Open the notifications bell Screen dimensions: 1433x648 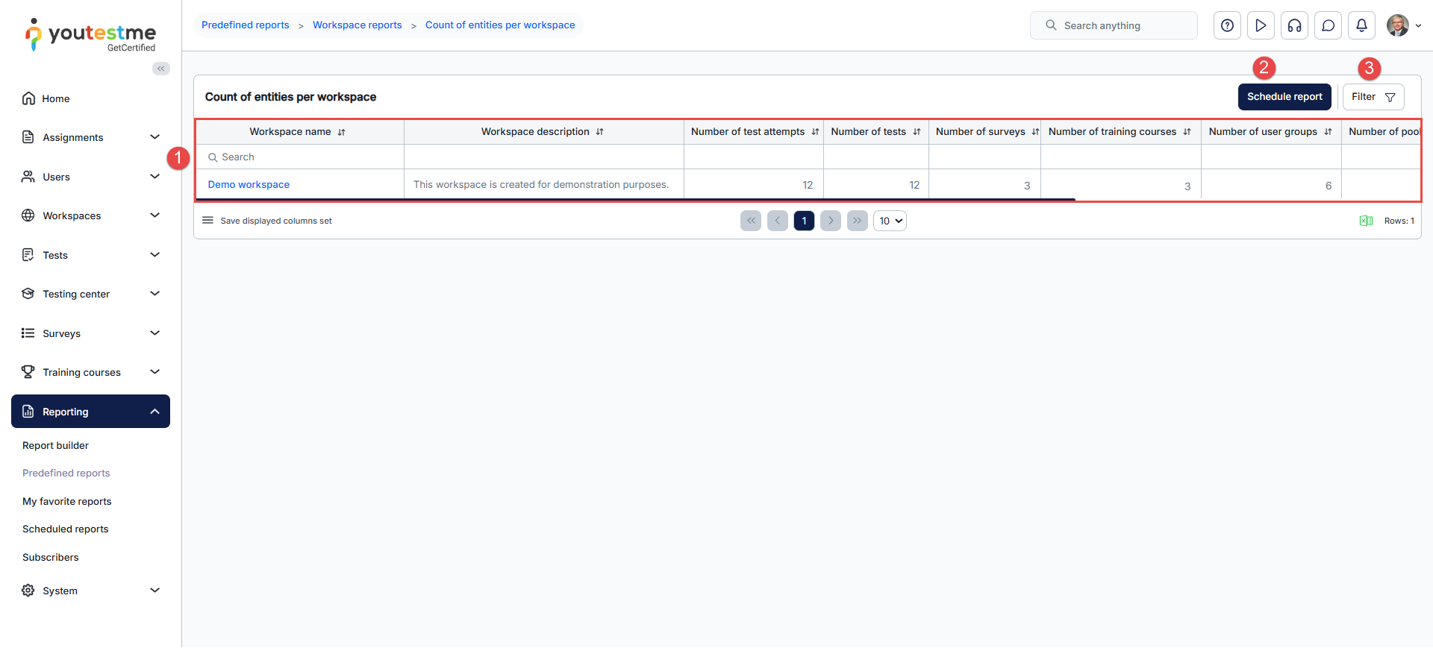click(1361, 25)
